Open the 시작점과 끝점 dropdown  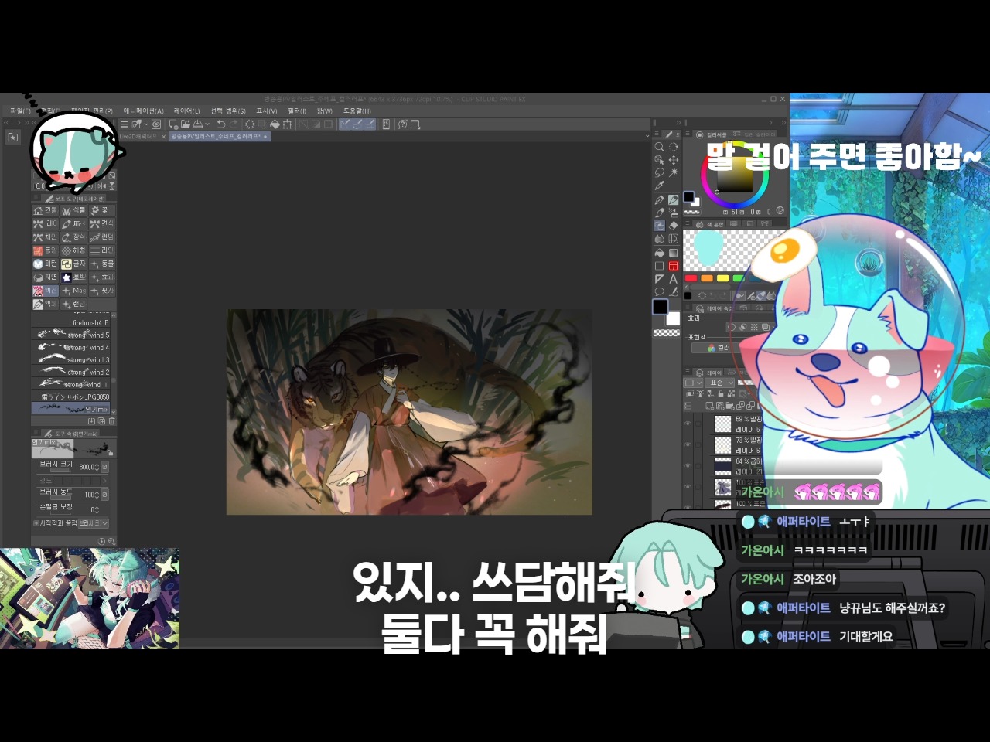tap(93, 523)
